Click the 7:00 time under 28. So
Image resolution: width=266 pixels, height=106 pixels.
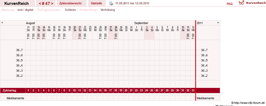[x=116, y=36]
